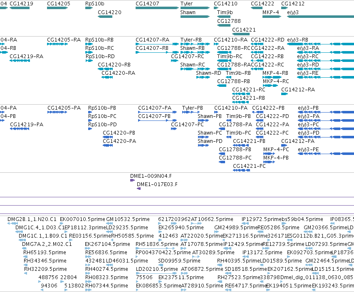
Task: Click the CG14222-RD transcript
Action: (257, 44)
